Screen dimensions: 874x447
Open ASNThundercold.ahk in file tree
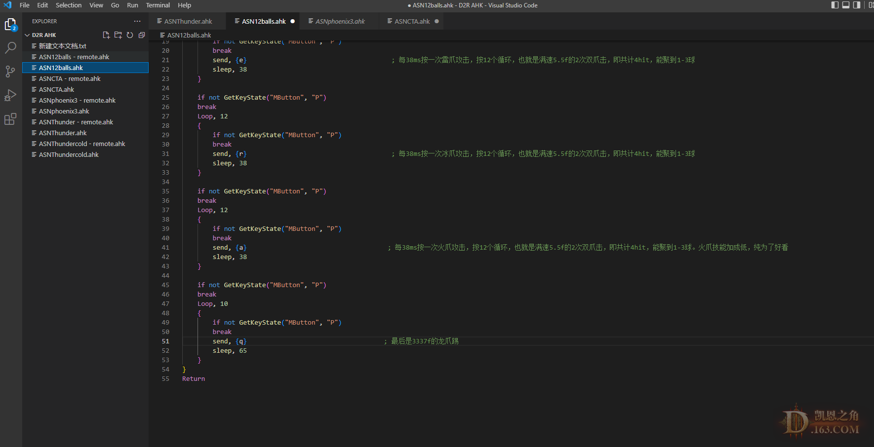(85, 154)
